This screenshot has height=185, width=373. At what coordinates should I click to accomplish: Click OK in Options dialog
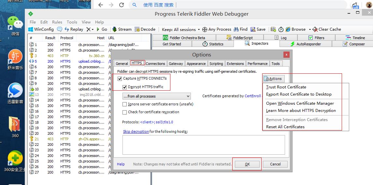coord(247,164)
